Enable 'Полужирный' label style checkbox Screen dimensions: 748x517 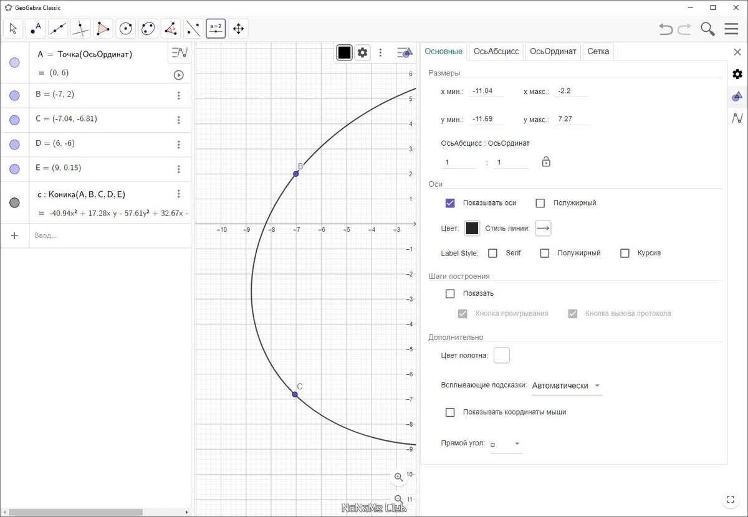(545, 253)
